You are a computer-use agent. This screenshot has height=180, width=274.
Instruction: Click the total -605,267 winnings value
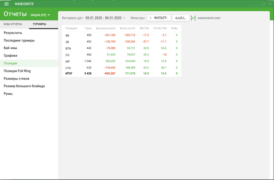tap(110, 74)
